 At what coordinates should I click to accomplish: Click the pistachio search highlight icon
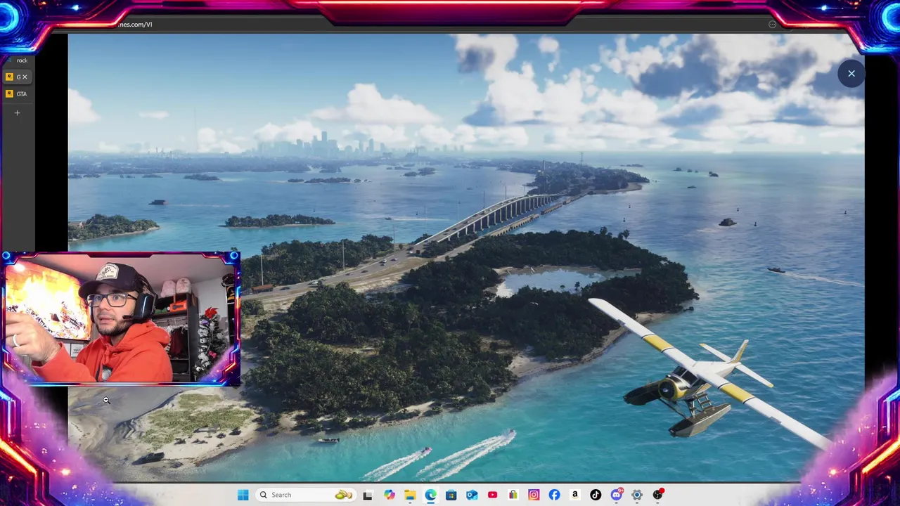343,495
